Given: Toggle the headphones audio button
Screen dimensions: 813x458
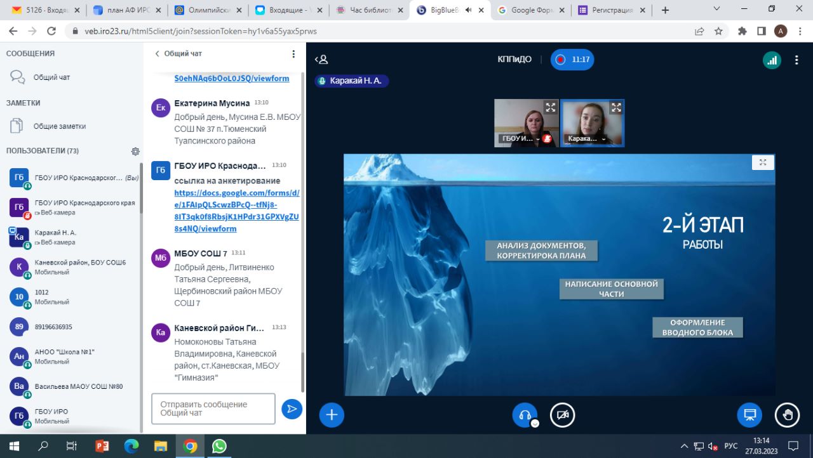Looking at the screenshot, I should tap(525, 415).
